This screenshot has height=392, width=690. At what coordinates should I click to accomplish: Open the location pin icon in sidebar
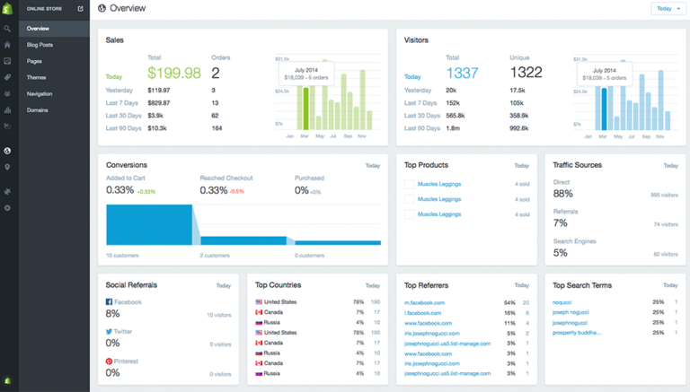(x=7, y=167)
